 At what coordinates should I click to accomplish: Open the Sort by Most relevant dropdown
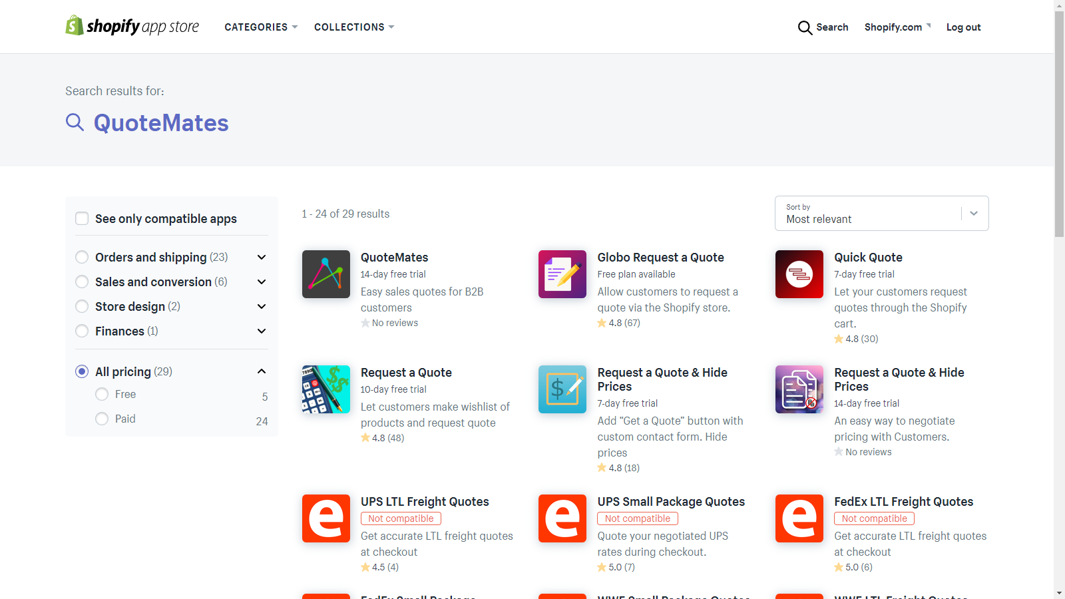click(x=881, y=214)
